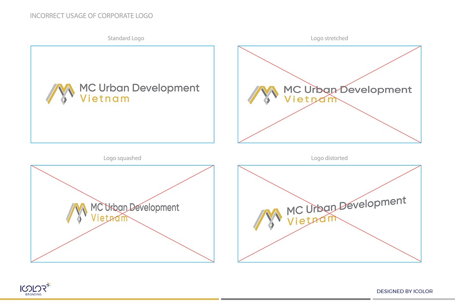Select the gold 'Vietnam' text in Standard Logo
The height and width of the screenshot is (306, 455).
pyautogui.click(x=105, y=99)
